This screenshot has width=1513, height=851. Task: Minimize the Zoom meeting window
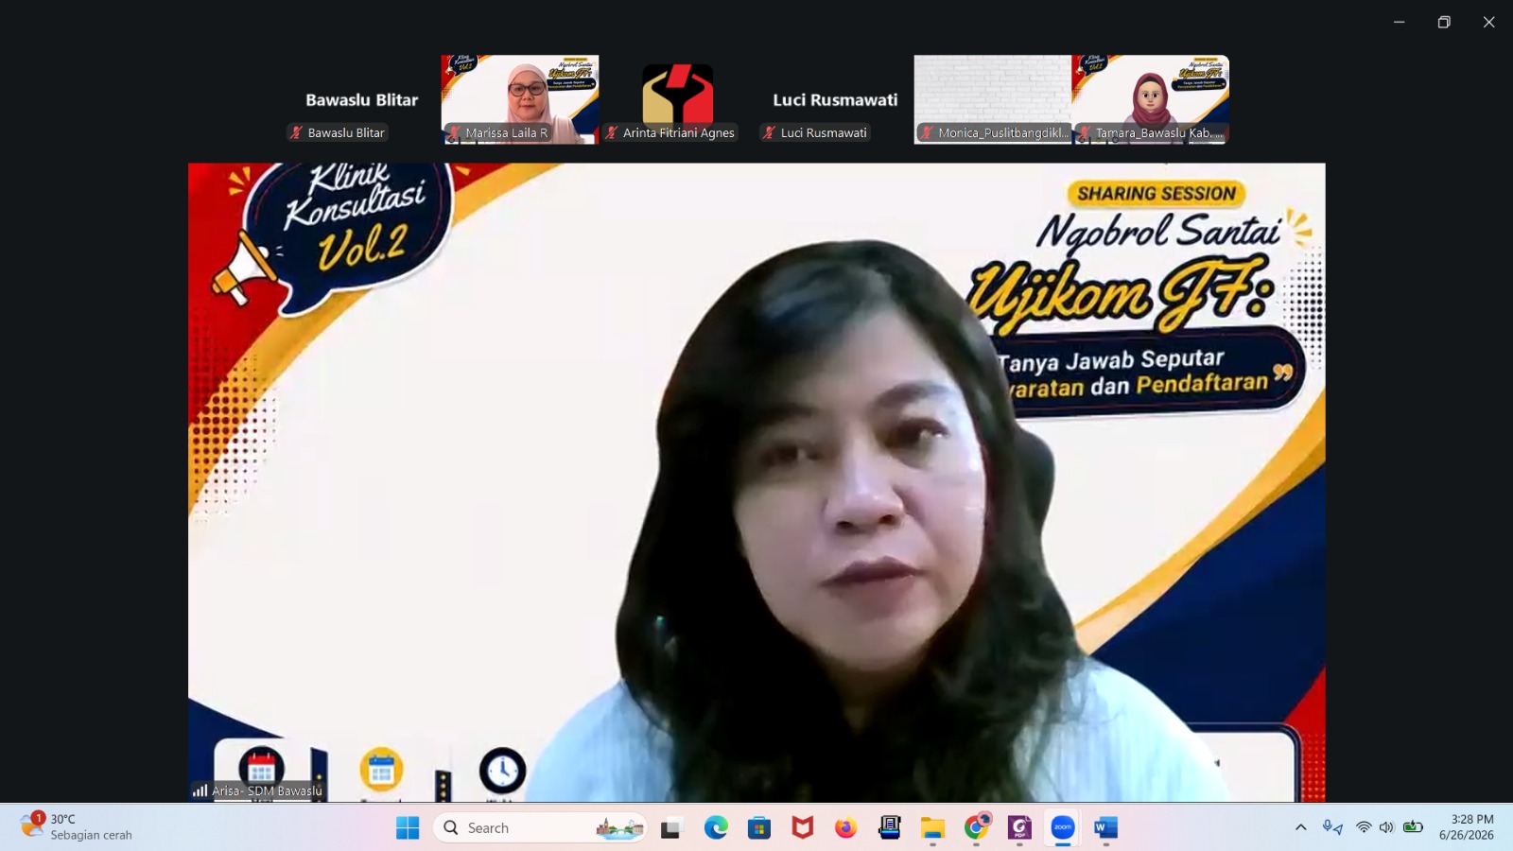1400,22
